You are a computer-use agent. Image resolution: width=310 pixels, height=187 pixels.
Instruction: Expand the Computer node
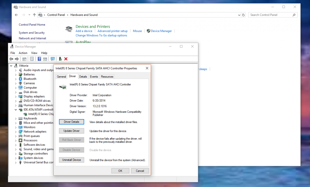point(16,88)
